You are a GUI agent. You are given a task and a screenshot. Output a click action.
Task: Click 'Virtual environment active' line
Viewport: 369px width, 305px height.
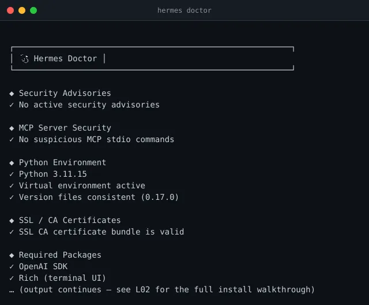(82, 186)
